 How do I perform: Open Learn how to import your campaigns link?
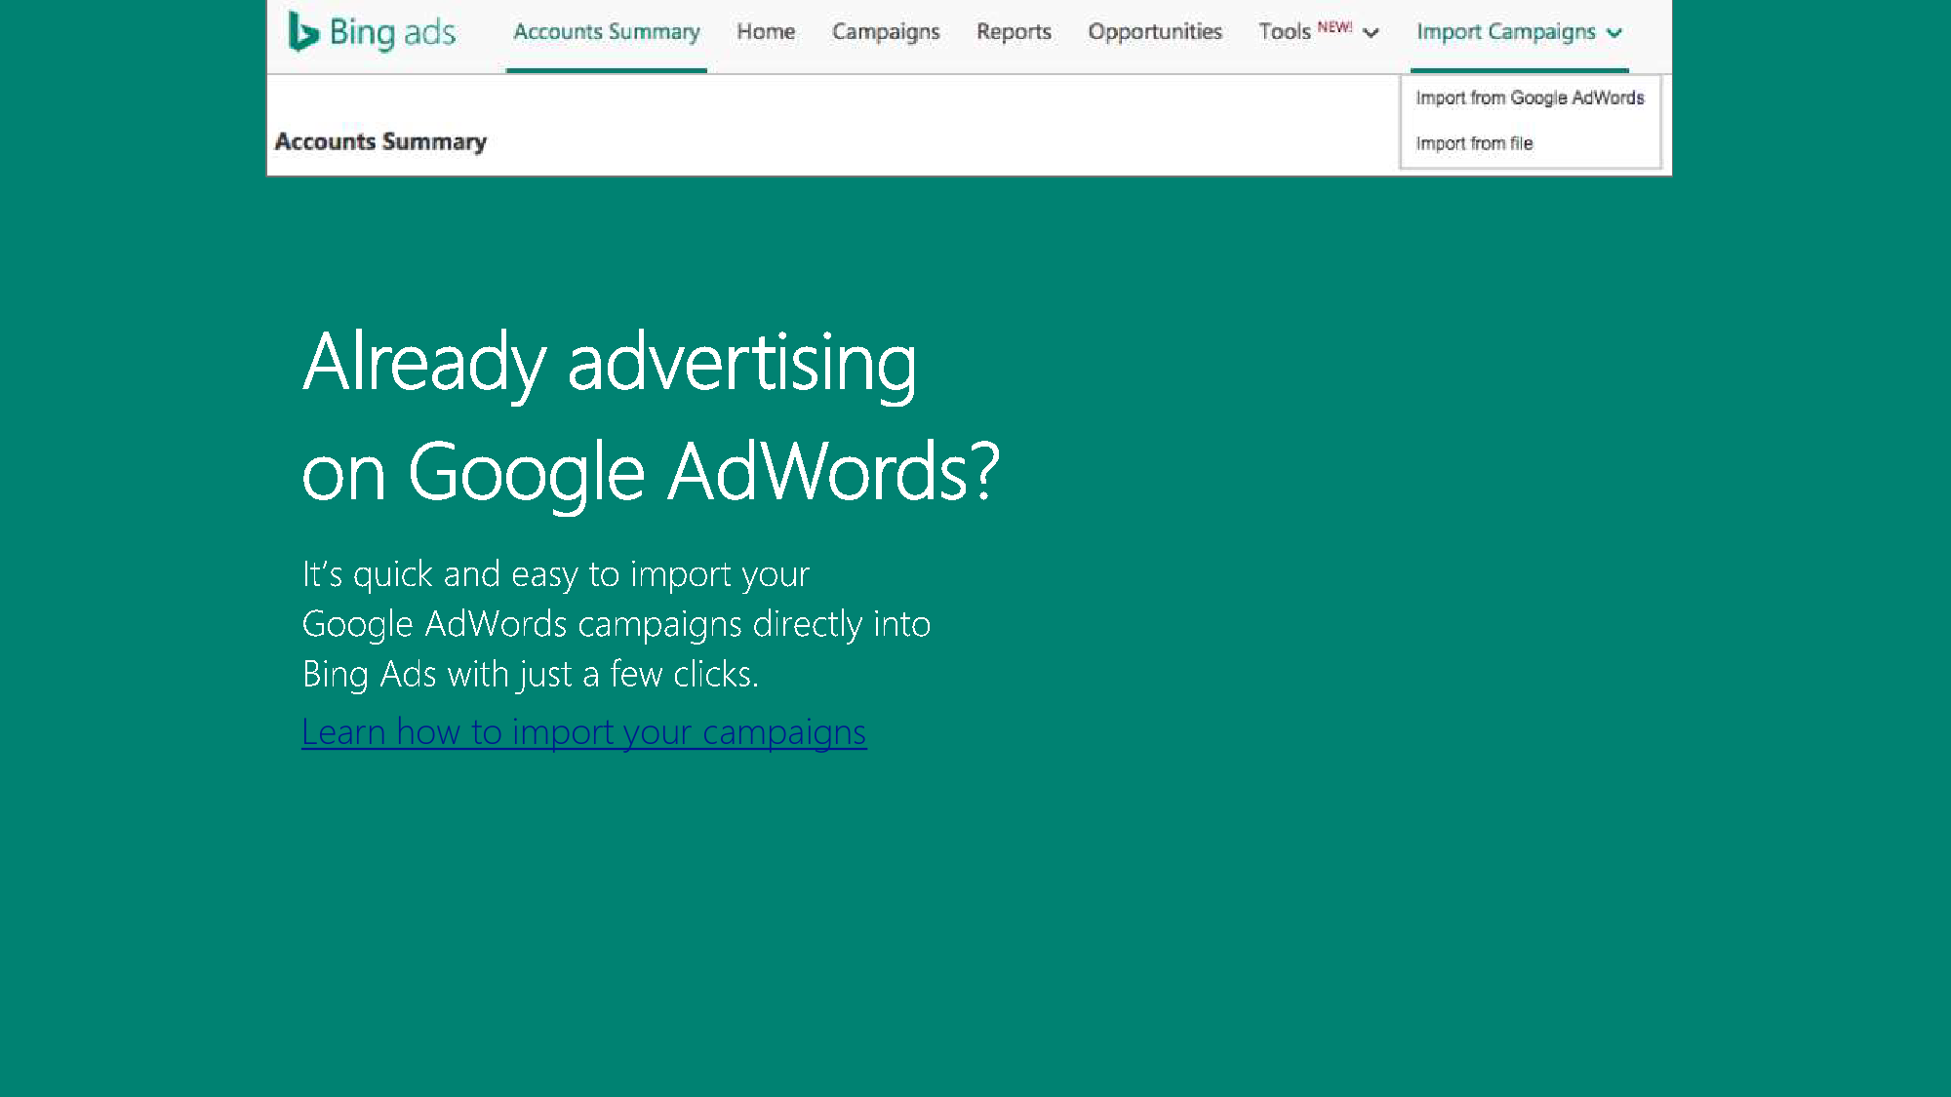tap(584, 731)
